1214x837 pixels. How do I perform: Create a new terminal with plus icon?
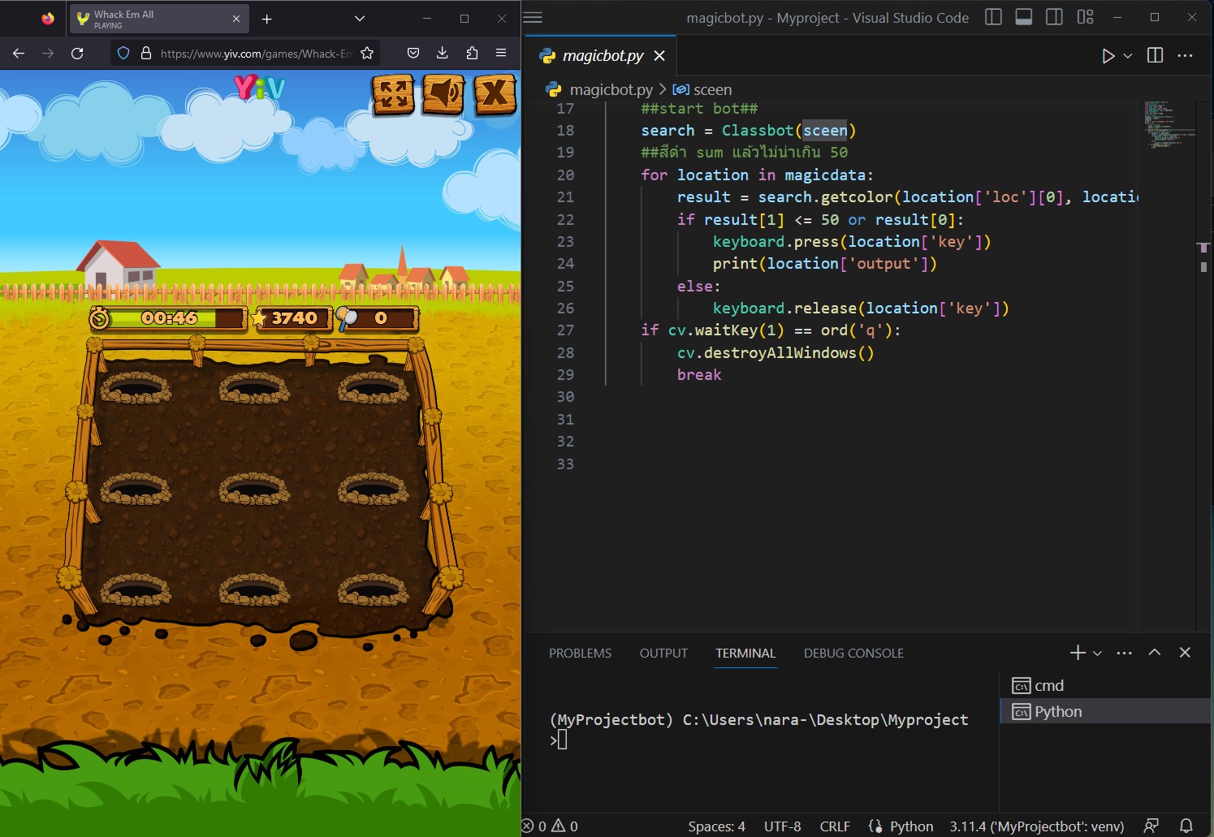click(x=1078, y=653)
